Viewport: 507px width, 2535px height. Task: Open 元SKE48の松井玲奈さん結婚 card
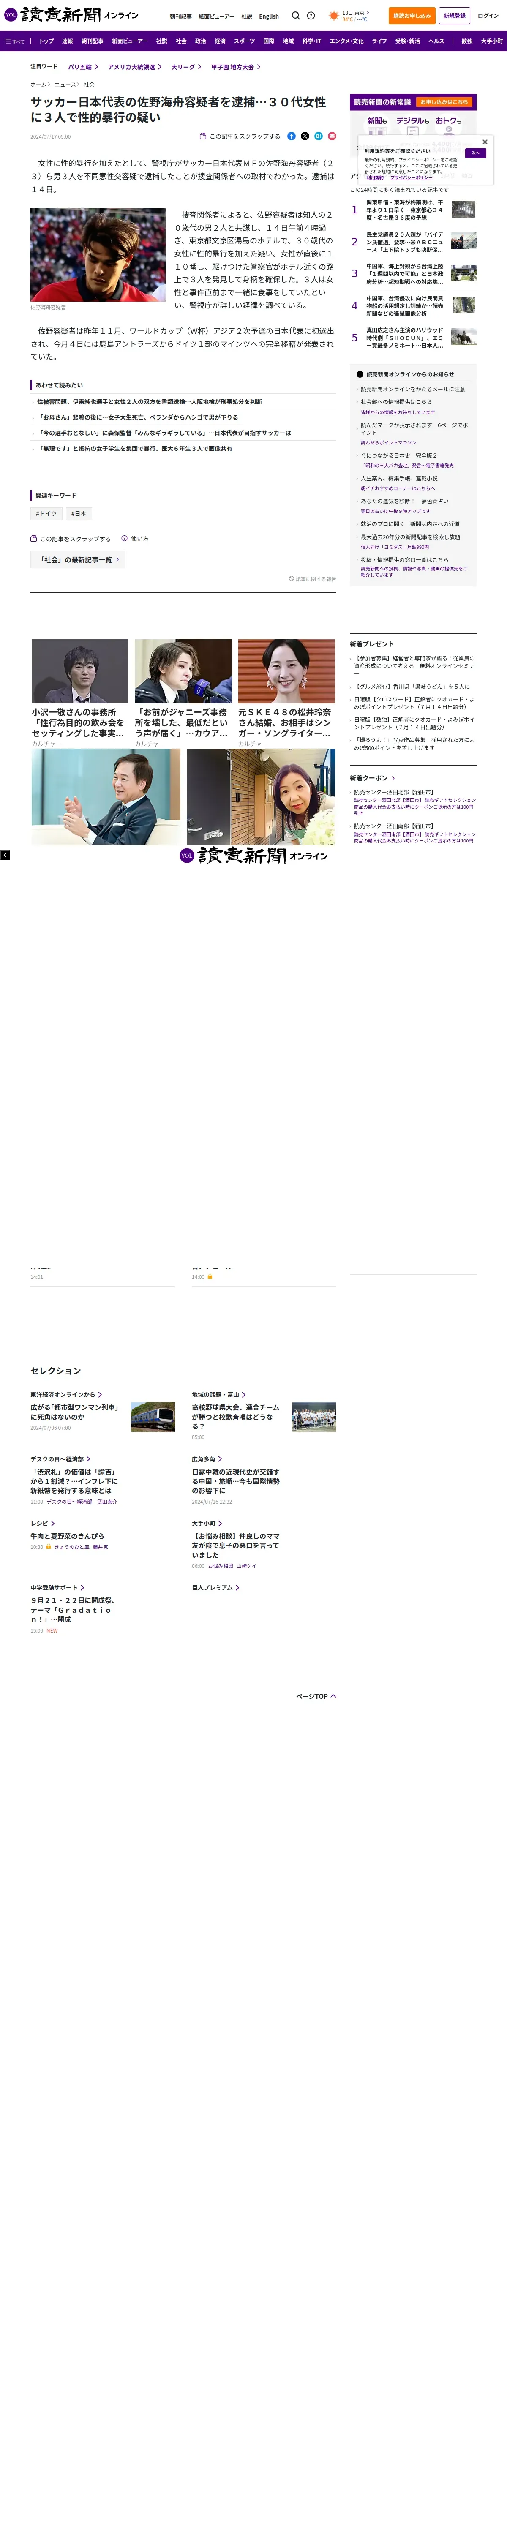pos(286,693)
